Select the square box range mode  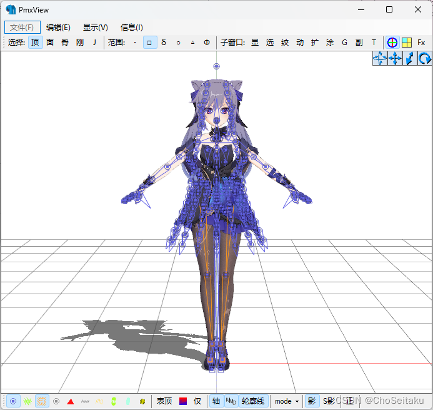pyautogui.click(x=150, y=43)
